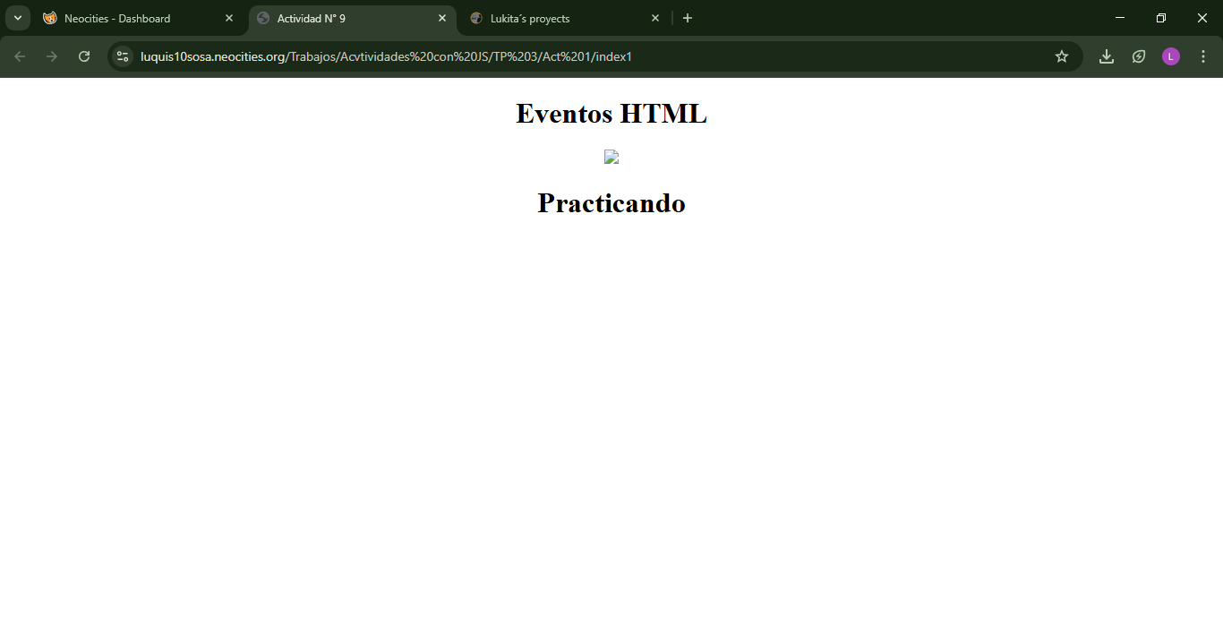Close the Actividad N° 9 tab
The height and width of the screenshot is (642, 1223).
pos(441,17)
